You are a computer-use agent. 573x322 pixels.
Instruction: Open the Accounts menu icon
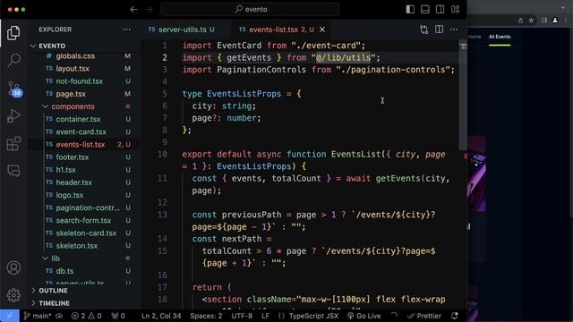coord(13,267)
